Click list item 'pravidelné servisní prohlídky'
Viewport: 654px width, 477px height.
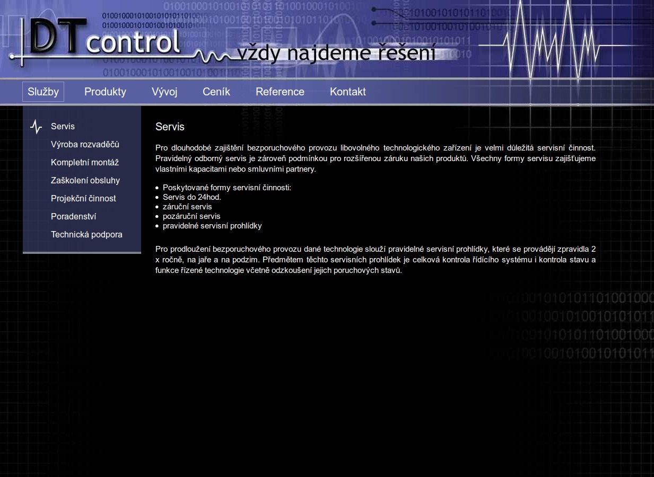pos(212,226)
